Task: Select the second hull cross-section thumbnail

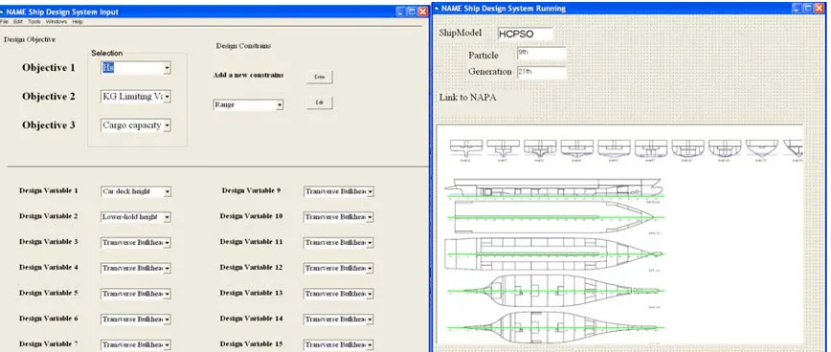Action: coord(504,148)
